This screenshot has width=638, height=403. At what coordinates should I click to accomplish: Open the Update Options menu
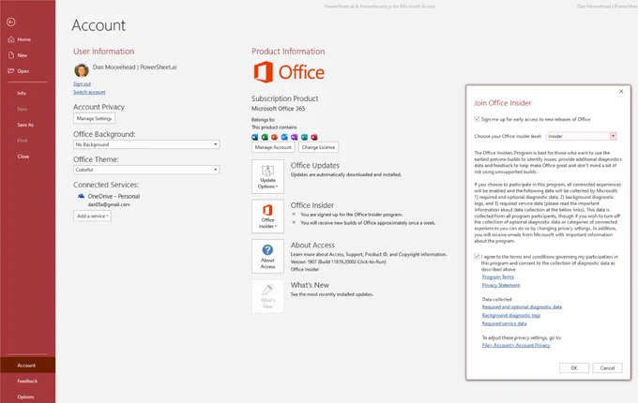[x=267, y=177]
